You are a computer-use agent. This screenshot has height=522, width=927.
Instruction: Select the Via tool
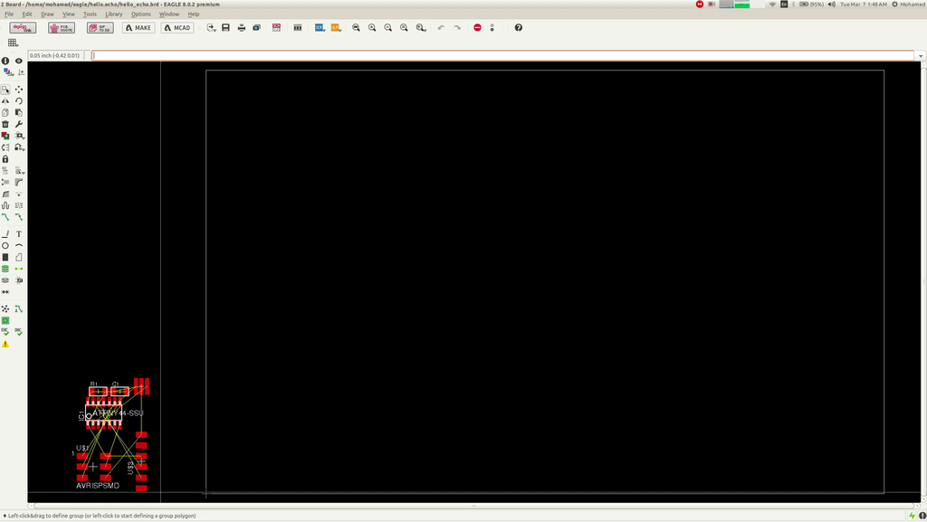5,269
